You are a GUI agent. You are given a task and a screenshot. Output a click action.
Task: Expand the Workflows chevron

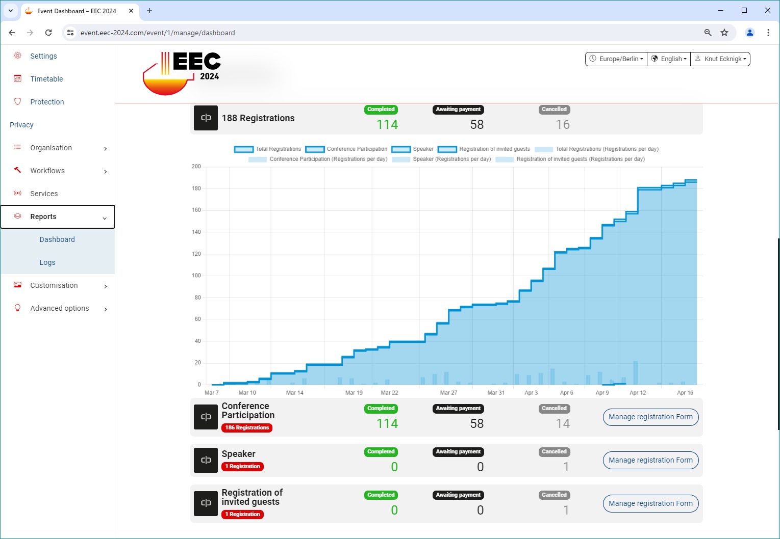click(x=106, y=172)
